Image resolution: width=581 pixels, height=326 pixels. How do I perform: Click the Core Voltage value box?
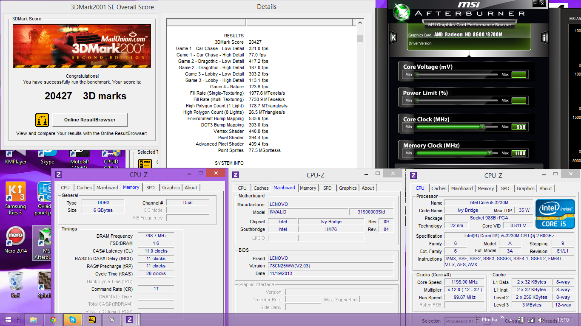coord(519,75)
